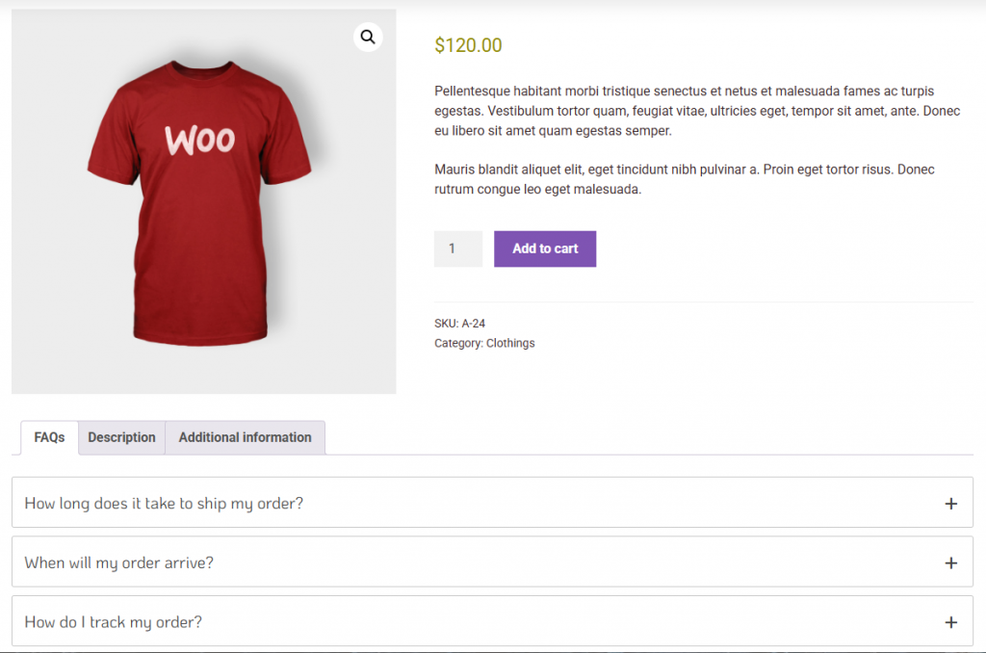
Task: Click the "Category:" label text
Action: pyautogui.click(x=458, y=343)
